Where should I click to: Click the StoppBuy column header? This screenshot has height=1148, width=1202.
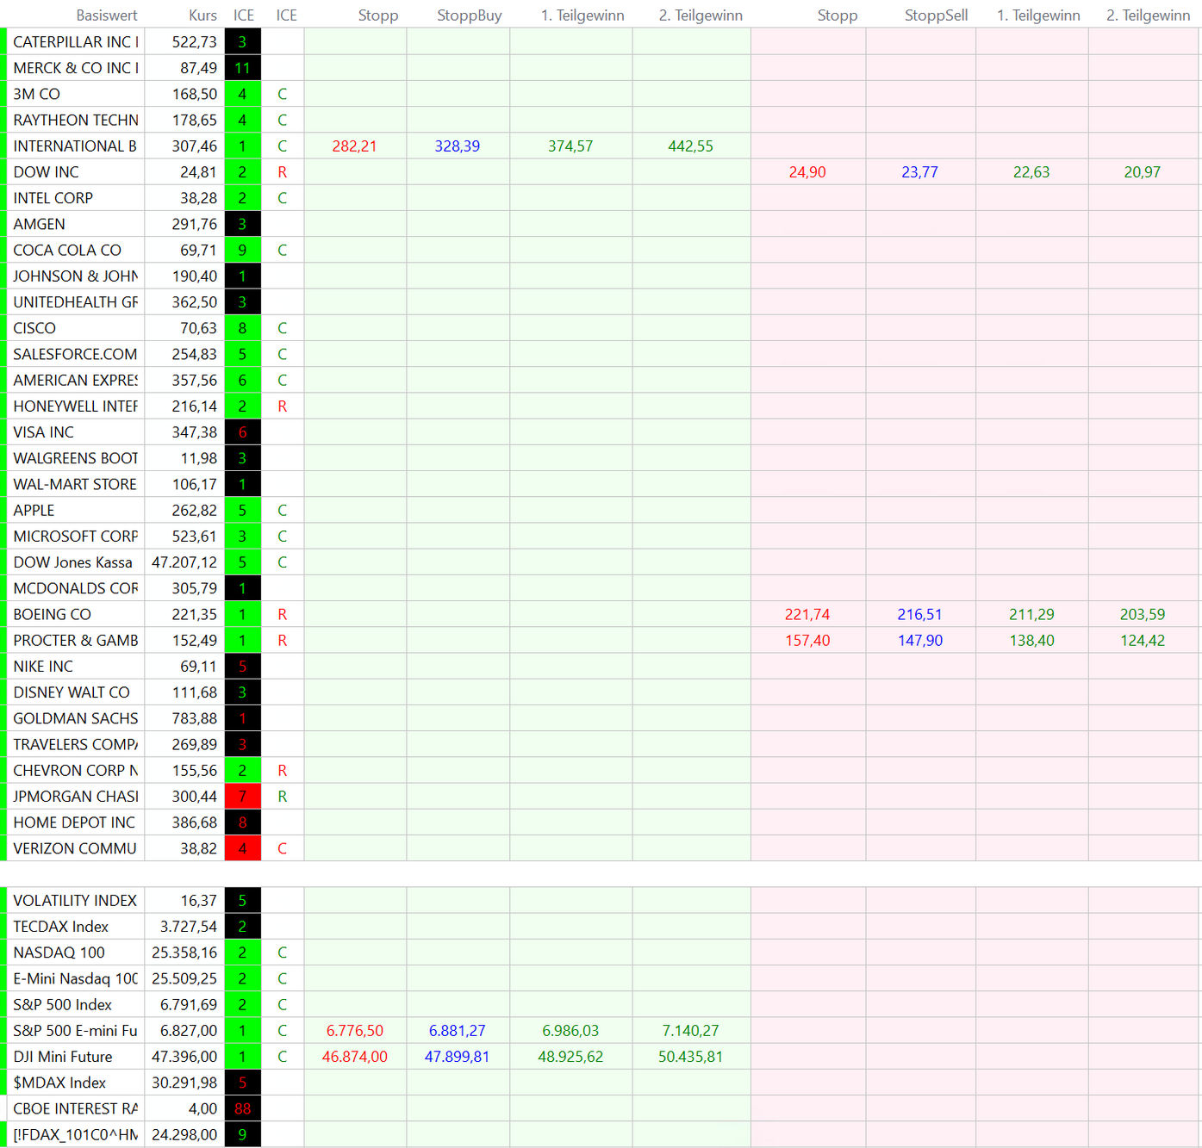(x=469, y=16)
